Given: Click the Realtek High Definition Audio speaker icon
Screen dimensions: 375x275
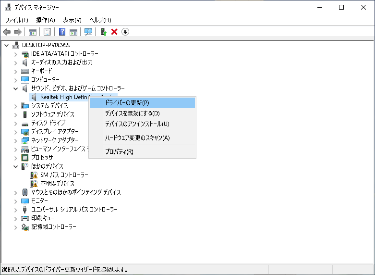Looking at the screenshot, I should coord(34,97).
